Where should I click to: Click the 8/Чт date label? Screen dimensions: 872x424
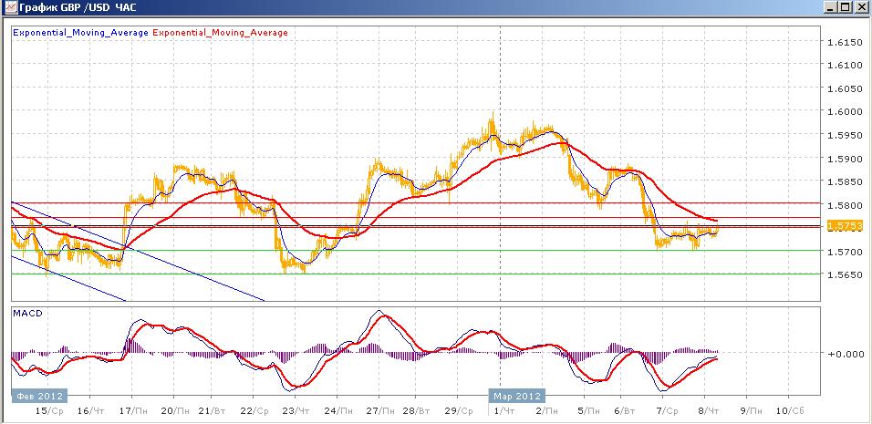(709, 411)
